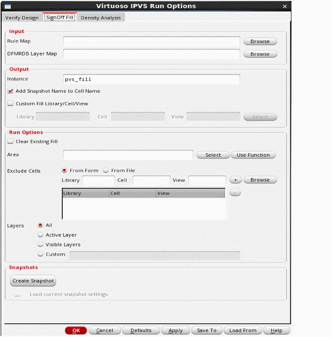Select the Custom layers radio option

pos(41,254)
